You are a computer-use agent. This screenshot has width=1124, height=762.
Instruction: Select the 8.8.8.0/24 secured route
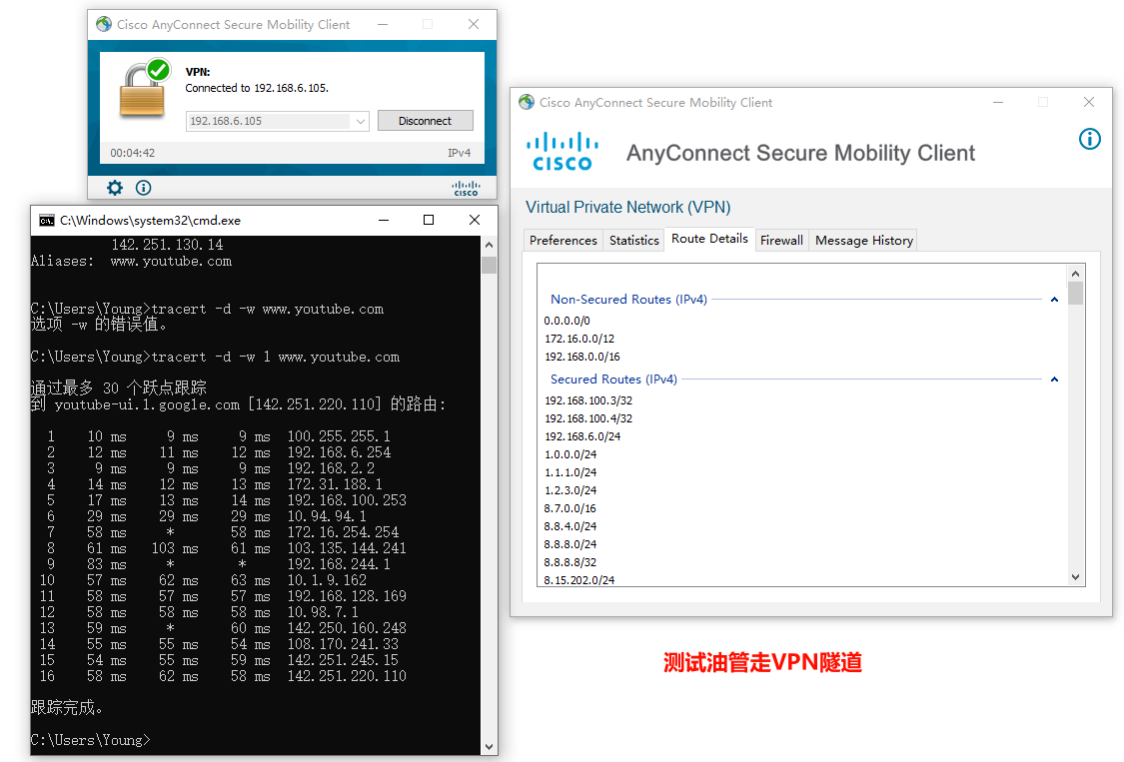(x=570, y=543)
